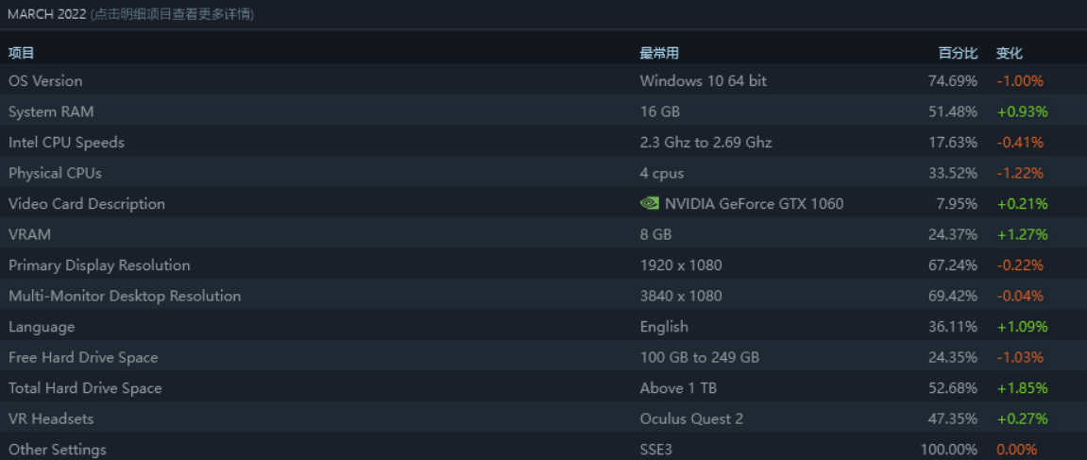This screenshot has width=1087, height=460.
Task: Click the 项目 column header
Action: 21,53
